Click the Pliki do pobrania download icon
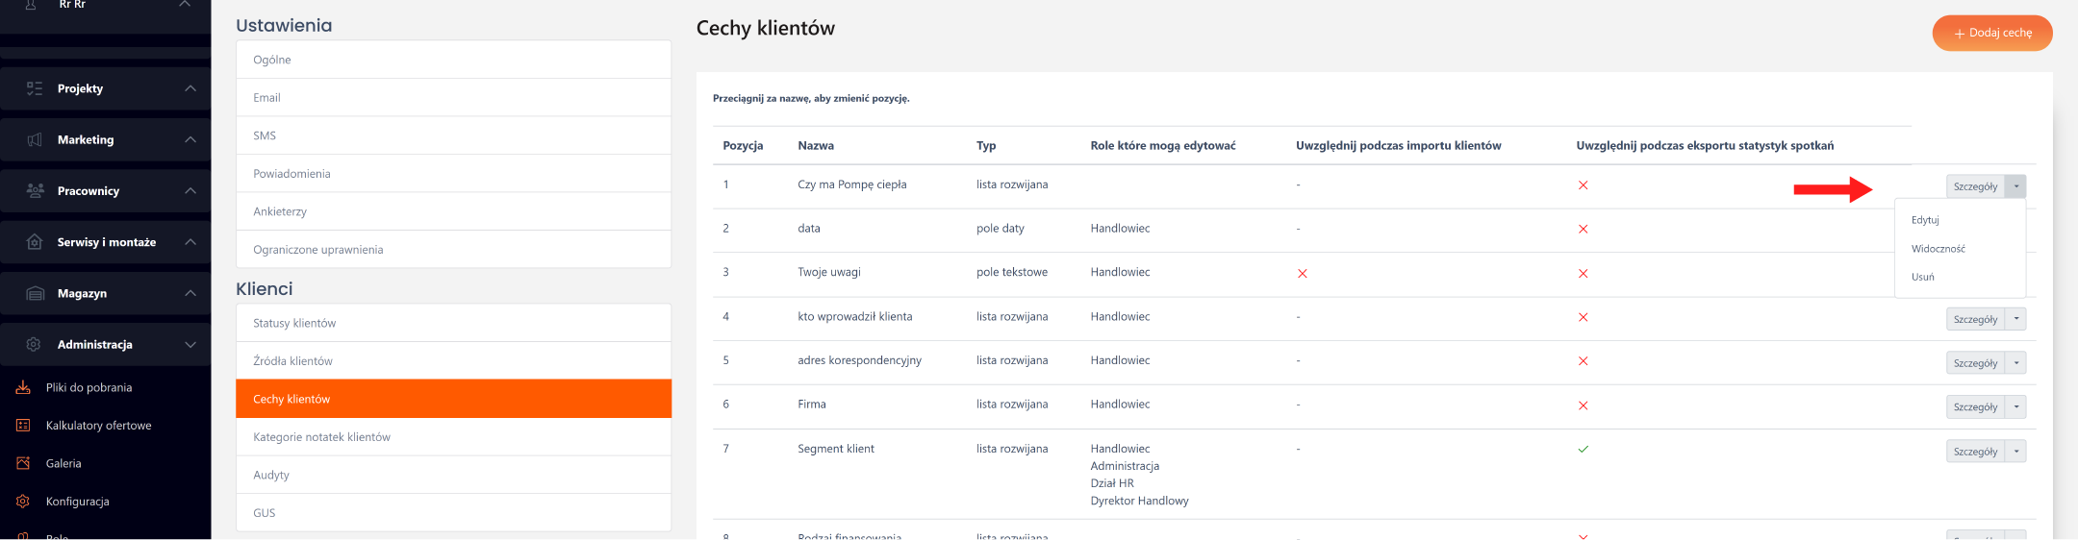 pyautogui.click(x=23, y=388)
